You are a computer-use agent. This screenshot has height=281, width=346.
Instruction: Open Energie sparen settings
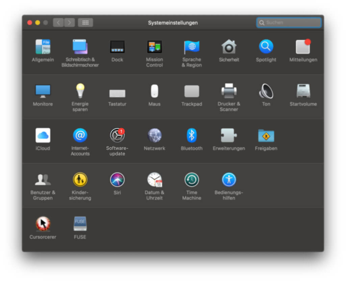(80, 91)
